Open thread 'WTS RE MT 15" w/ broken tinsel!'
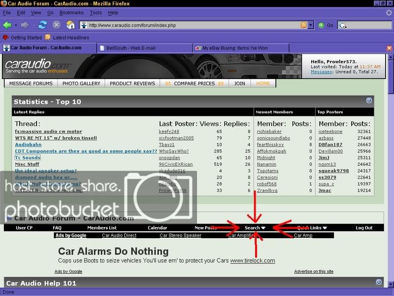Image resolution: width=394 pixels, height=296 pixels. [56, 138]
